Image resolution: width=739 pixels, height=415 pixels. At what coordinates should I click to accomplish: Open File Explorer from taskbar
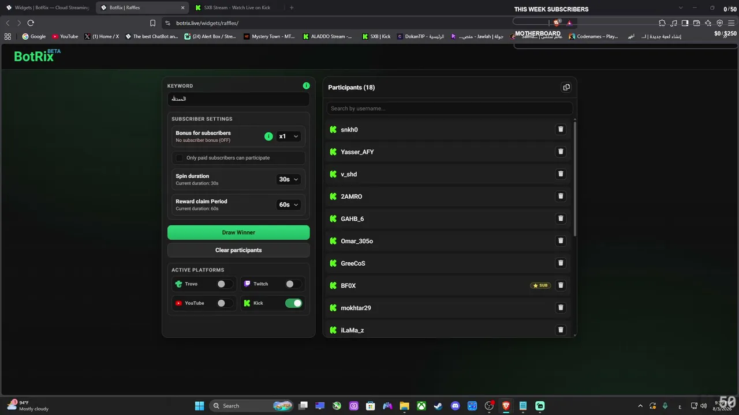coord(404,406)
